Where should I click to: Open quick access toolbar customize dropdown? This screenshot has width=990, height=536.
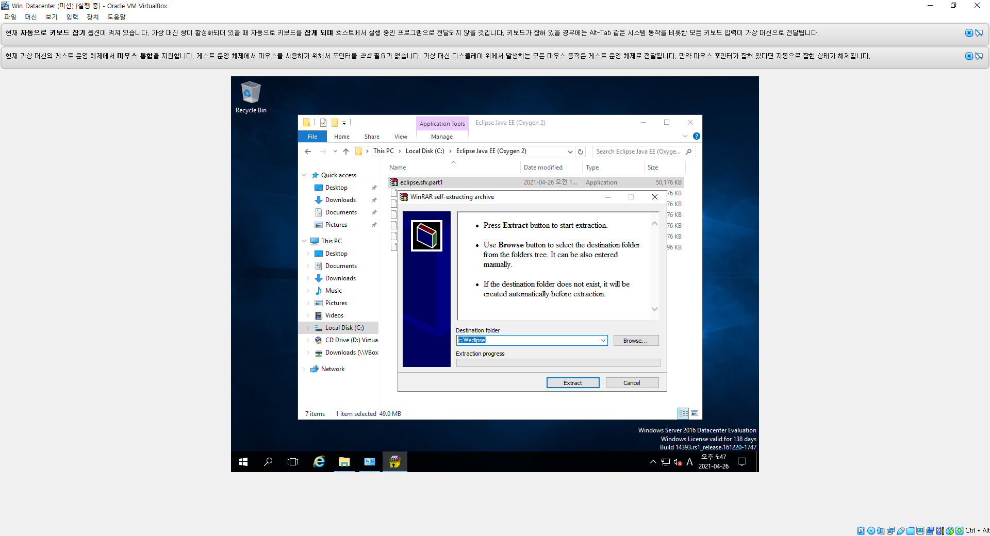point(344,123)
